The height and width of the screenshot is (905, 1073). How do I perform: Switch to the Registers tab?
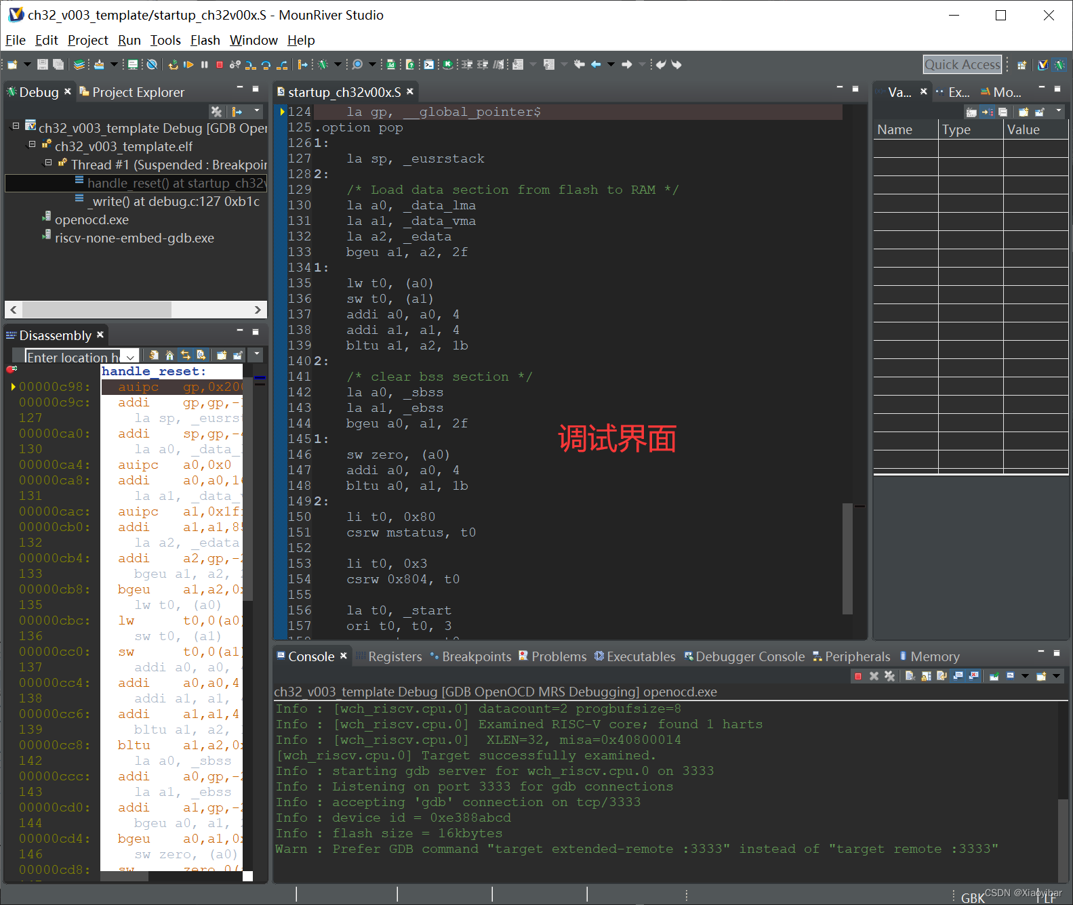(389, 656)
